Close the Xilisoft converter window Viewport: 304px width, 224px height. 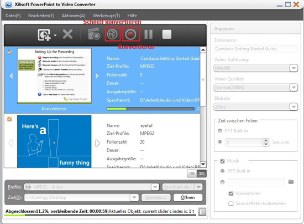pyautogui.click(x=296, y=4)
